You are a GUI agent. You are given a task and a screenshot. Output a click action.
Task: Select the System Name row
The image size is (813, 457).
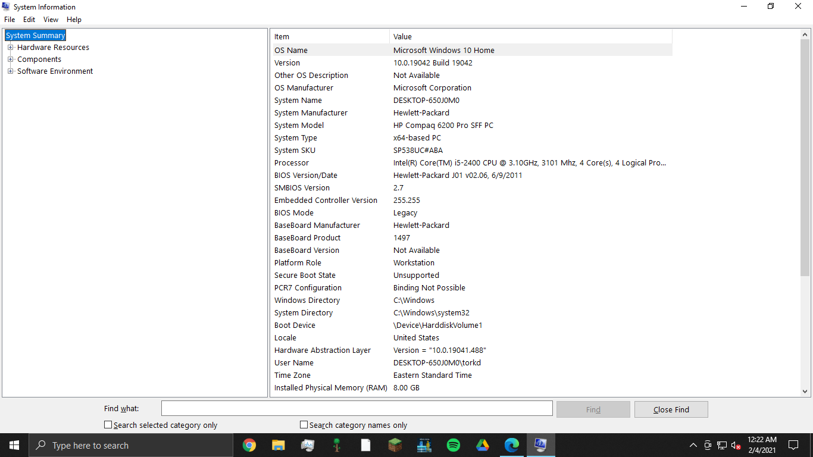[x=473, y=101]
